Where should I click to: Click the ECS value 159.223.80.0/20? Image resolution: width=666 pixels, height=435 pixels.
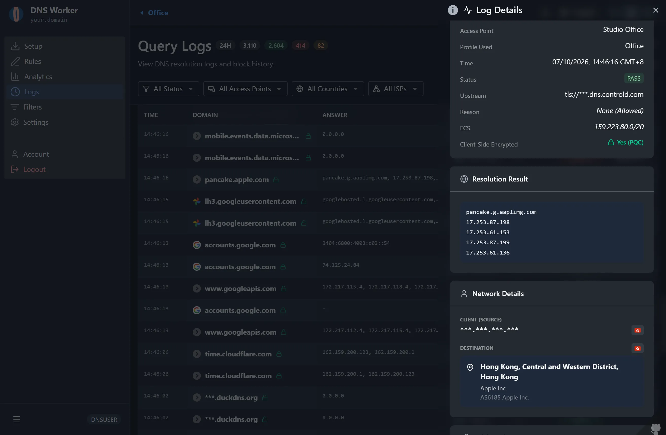619,127
